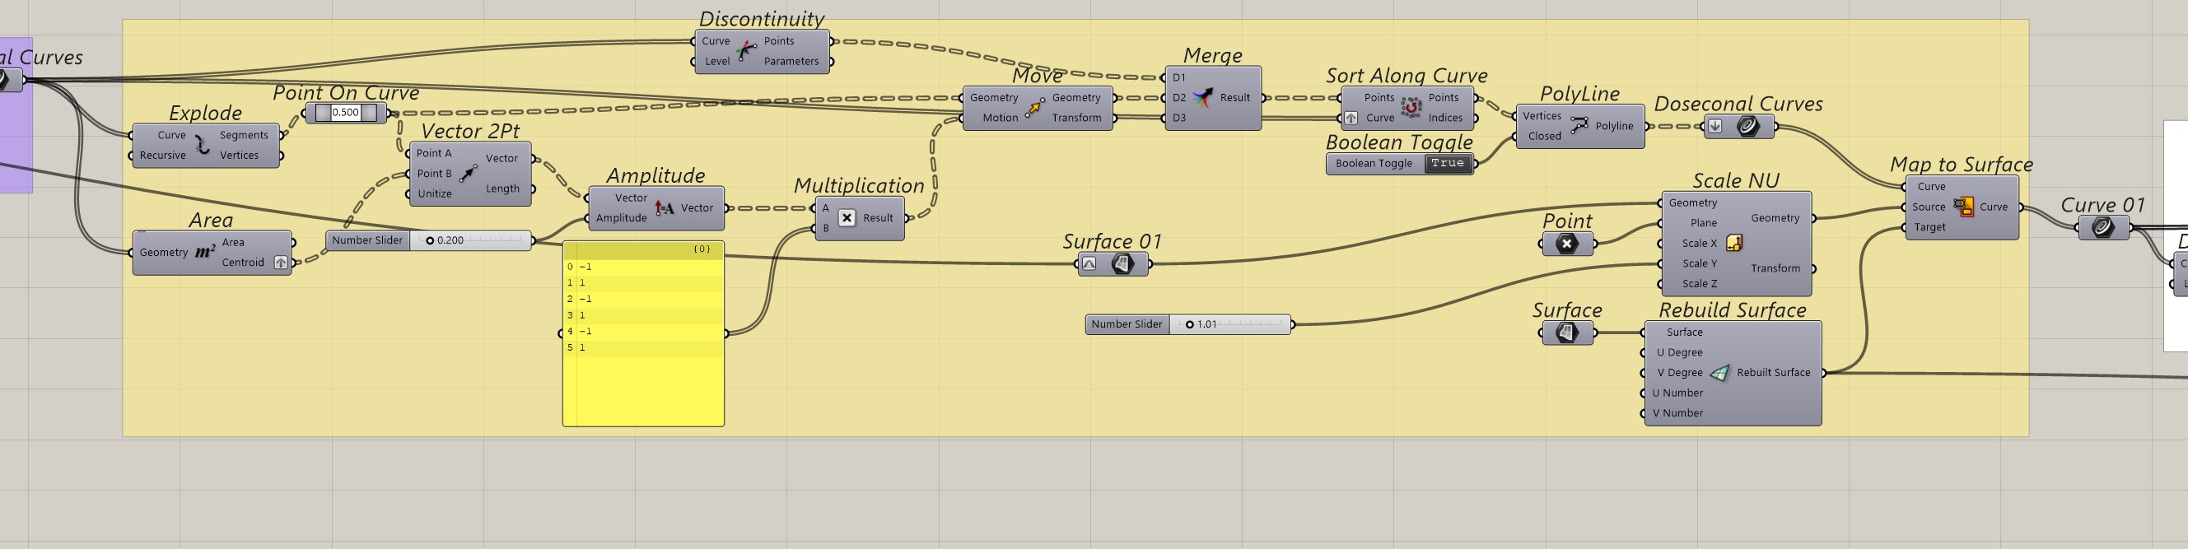Click the Vector 2Pt arrow icon
This screenshot has height=549, width=2188.
coord(468,173)
